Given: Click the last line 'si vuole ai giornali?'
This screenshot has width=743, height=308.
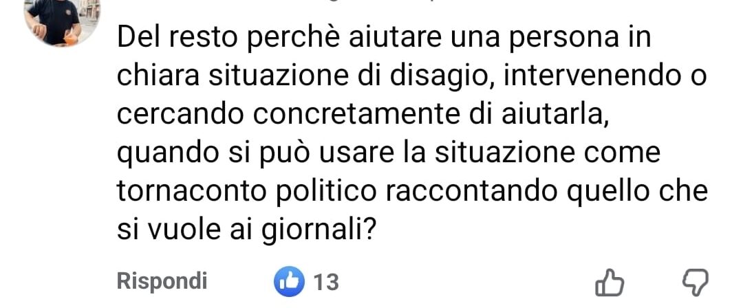Looking at the screenshot, I should click(246, 230).
